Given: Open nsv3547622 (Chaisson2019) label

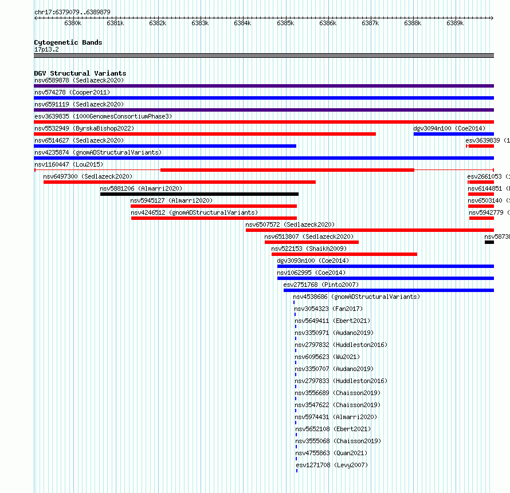Looking at the screenshot, I should coord(338,405).
